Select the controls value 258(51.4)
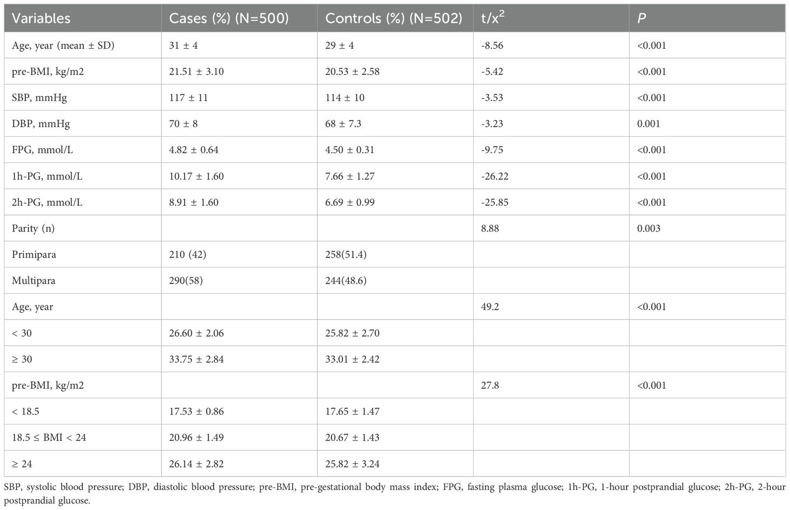The image size is (790, 510). 346,254
